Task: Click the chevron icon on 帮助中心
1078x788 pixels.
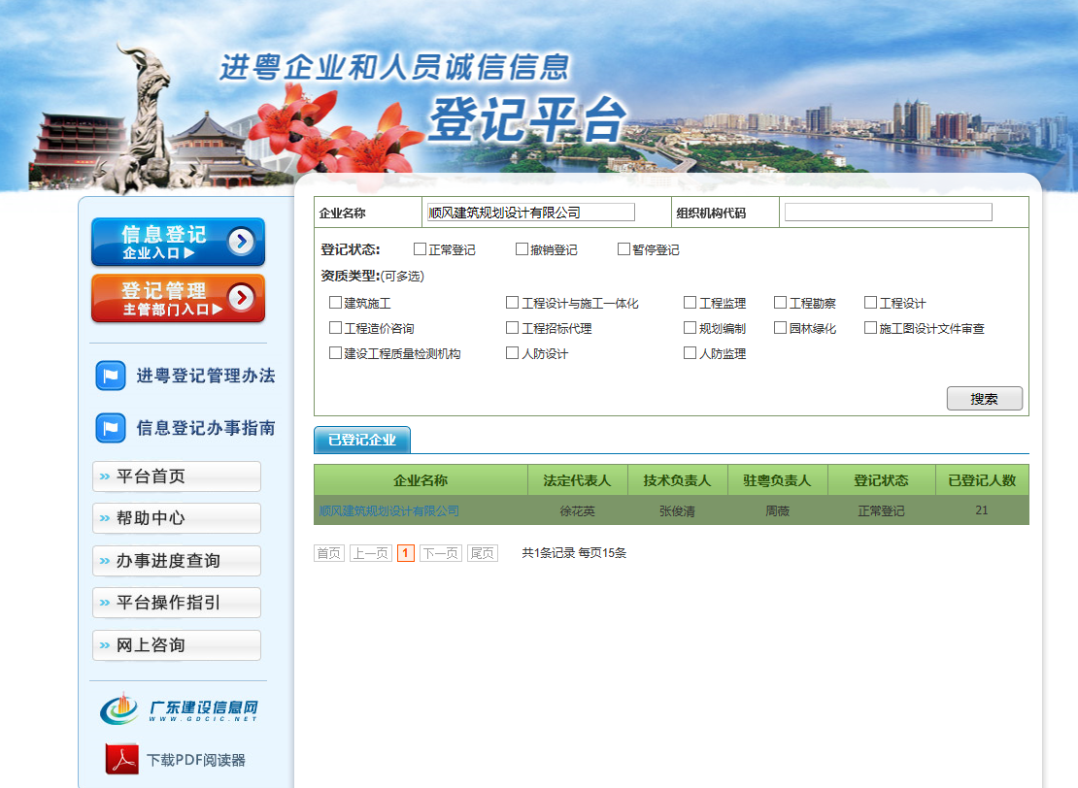Action: [104, 518]
